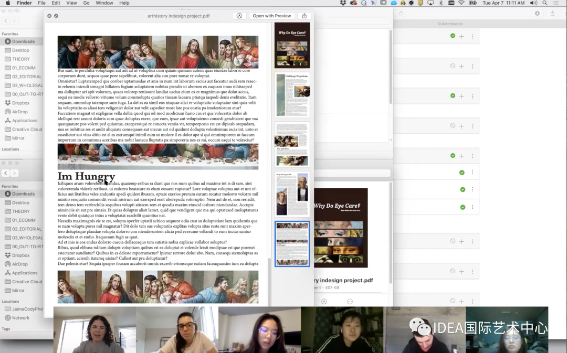The width and height of the screenshot is (567, 353).
Task: Click Open with Preview
Action: 271,16
